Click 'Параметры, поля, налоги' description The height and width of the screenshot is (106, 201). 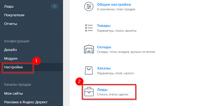115,73
